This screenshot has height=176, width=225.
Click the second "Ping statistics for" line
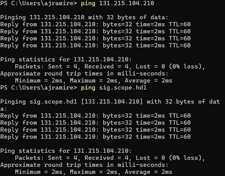(x=66, y=151)
